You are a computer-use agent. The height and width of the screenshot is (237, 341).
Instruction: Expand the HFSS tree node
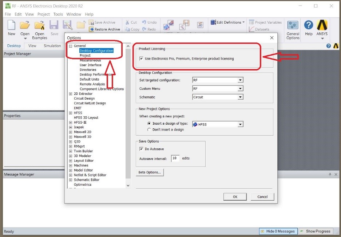point(71,113)
